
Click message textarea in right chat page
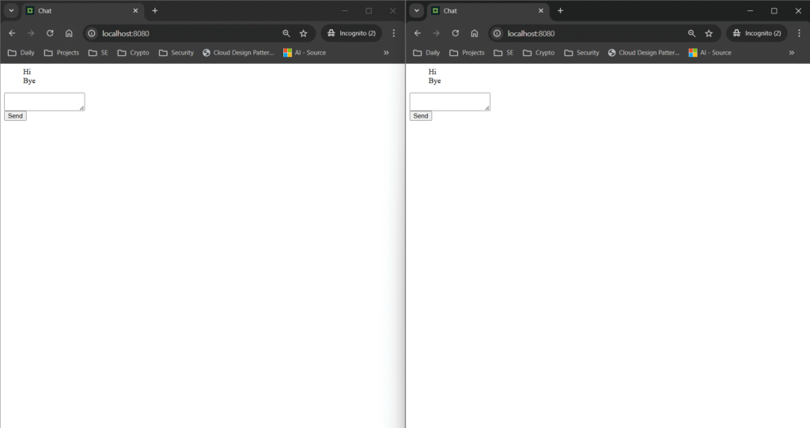tap(450, 102)
